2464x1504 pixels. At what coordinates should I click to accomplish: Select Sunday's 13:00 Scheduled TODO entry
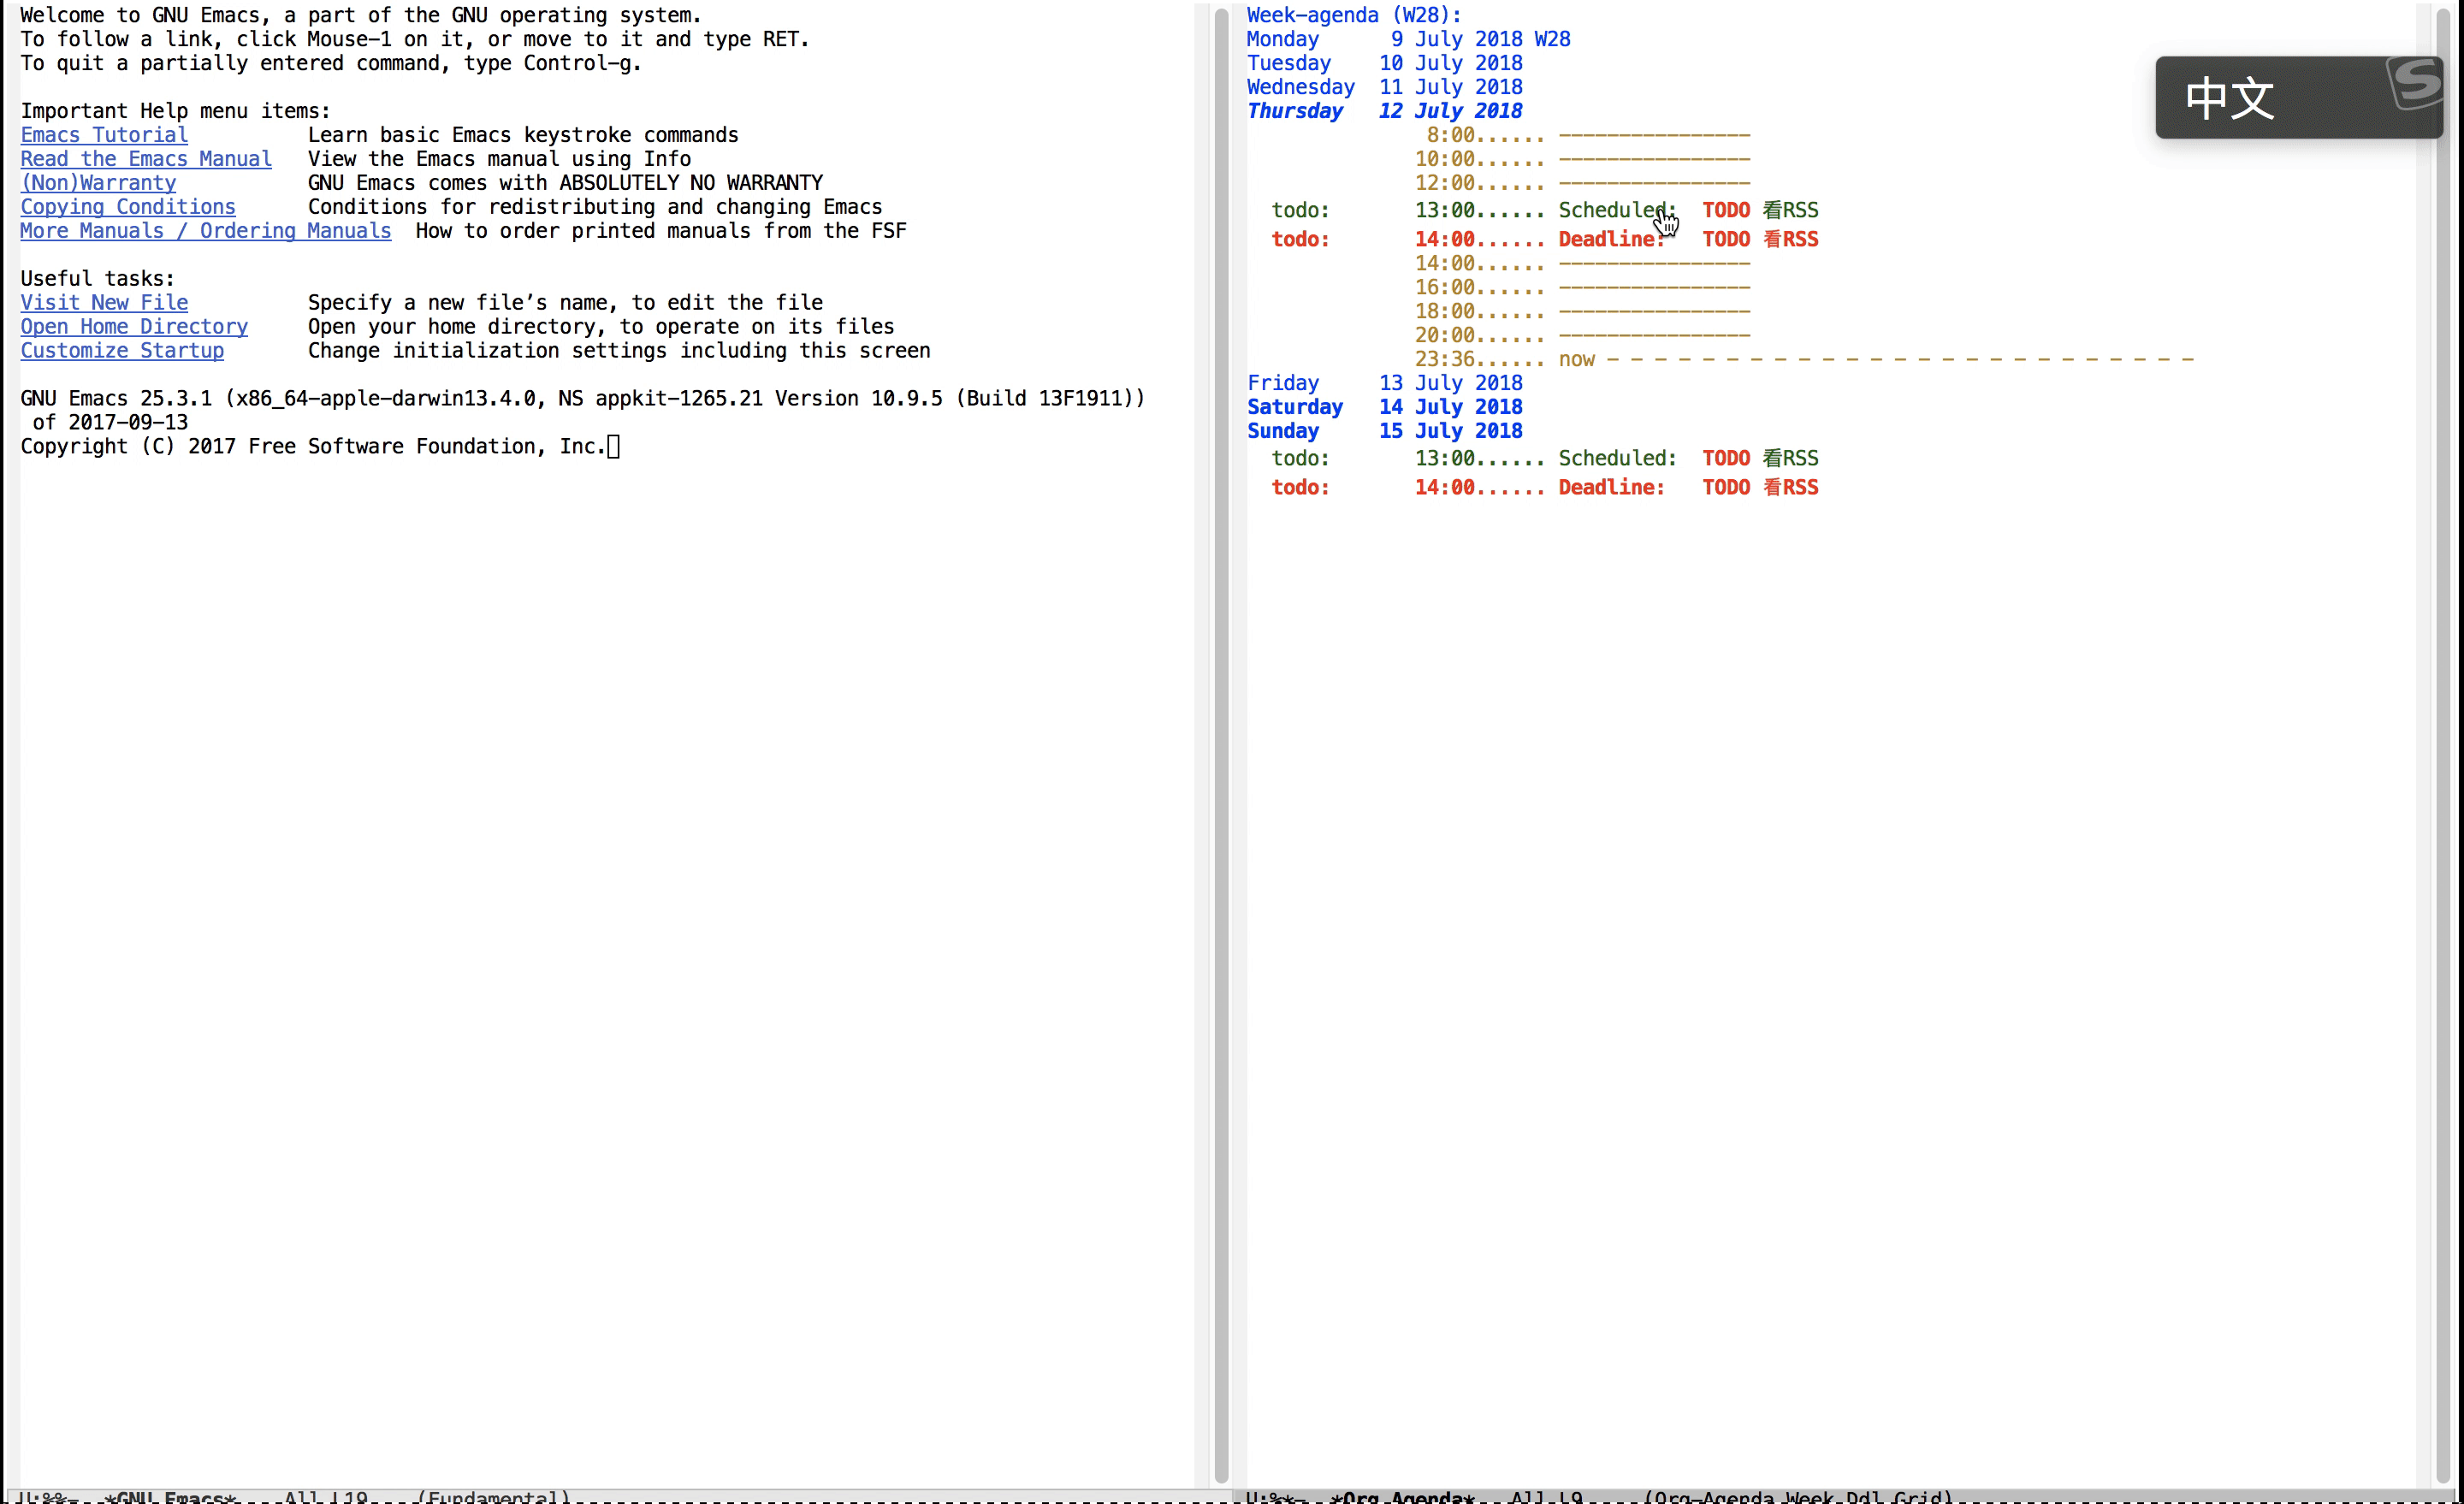click(1760, 458)
